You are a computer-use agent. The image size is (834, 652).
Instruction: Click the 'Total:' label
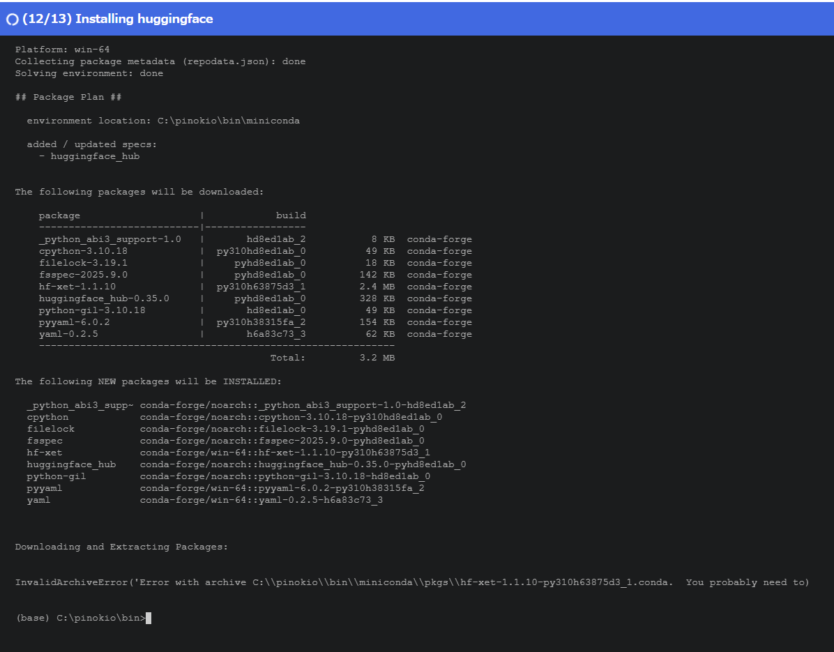288,358
